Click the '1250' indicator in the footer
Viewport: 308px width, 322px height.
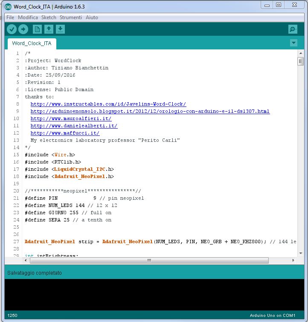click(x=12, y=316)
